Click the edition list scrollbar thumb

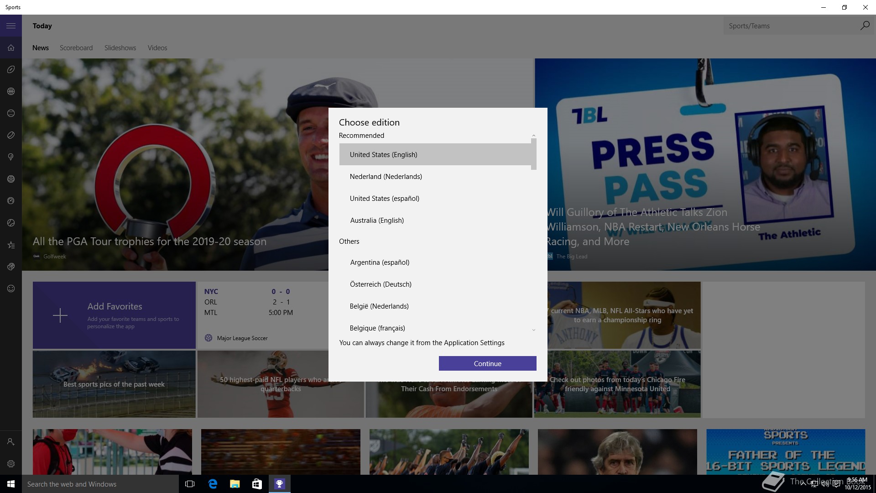pyautogui.click(x=534, y=154)
